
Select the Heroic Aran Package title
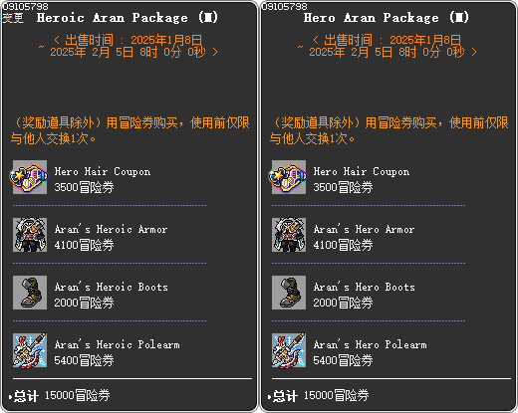128,18
